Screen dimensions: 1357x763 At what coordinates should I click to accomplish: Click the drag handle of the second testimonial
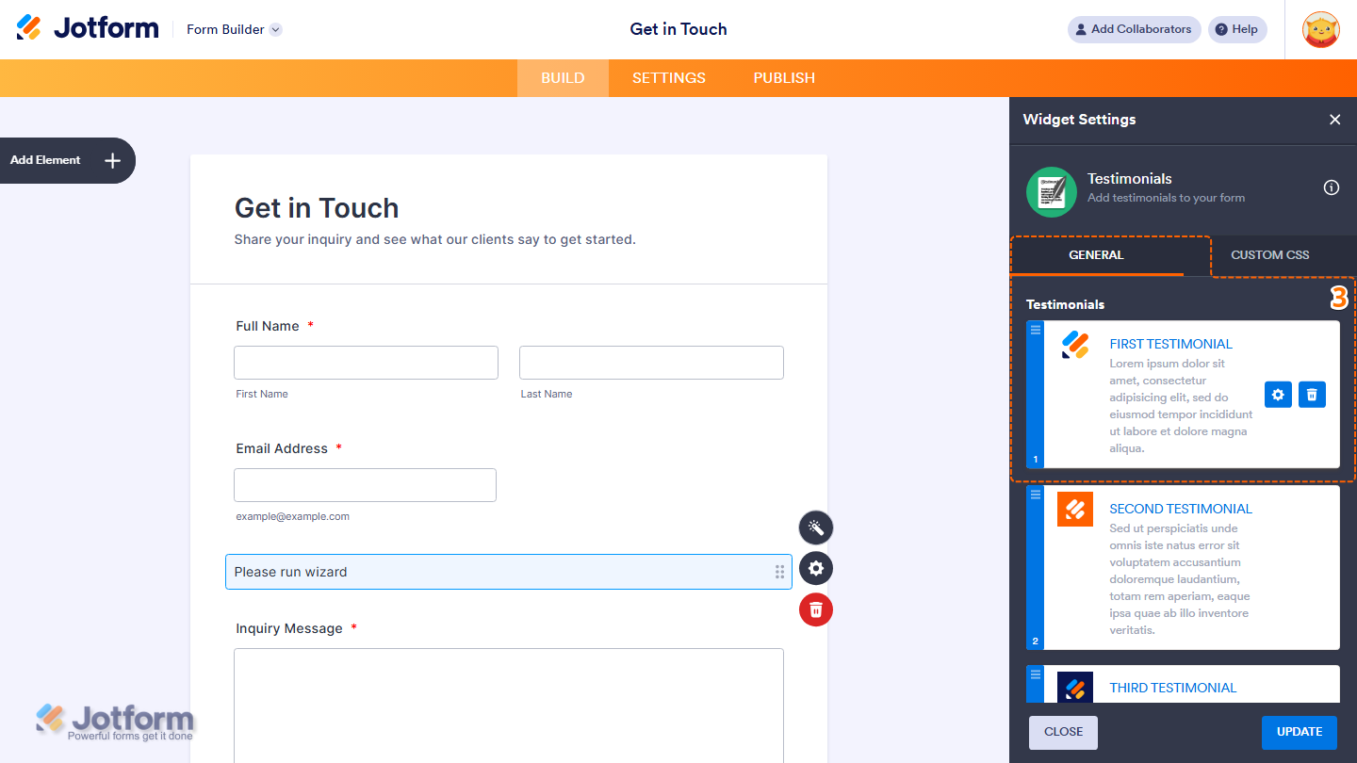coord(1036,495)
